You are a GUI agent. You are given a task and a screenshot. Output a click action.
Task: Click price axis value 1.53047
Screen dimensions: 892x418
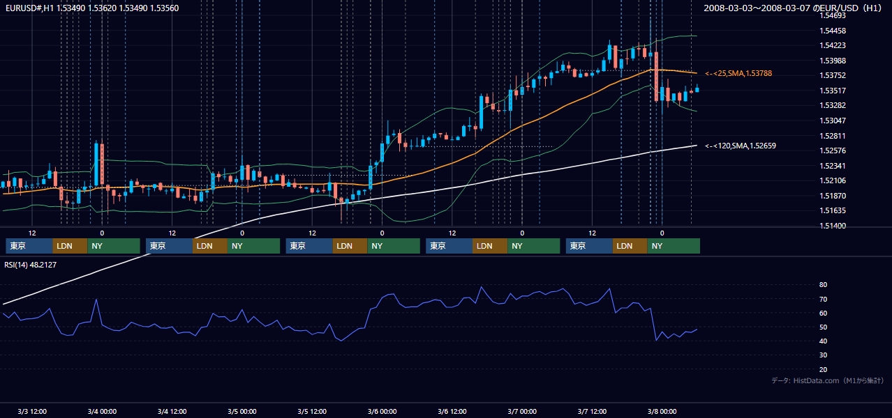coord(833,121)
